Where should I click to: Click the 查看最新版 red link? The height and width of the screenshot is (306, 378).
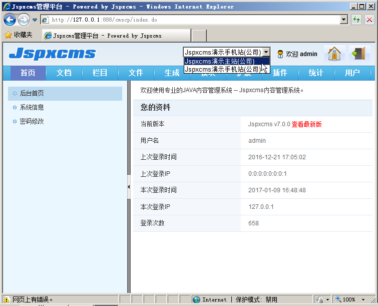pyautogui.click(x=306, y=124)
